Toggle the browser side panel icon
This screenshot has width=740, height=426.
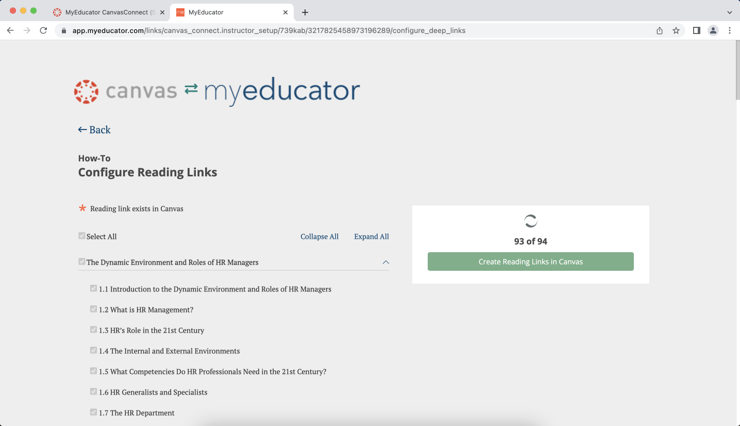[697, 30]
